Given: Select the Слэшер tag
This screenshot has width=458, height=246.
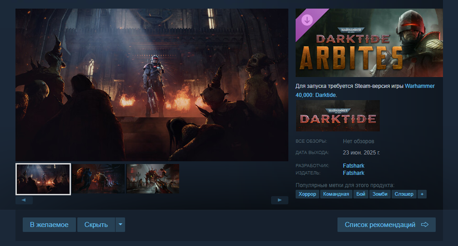Looking at the screenshot, I should tap(404, 194).
